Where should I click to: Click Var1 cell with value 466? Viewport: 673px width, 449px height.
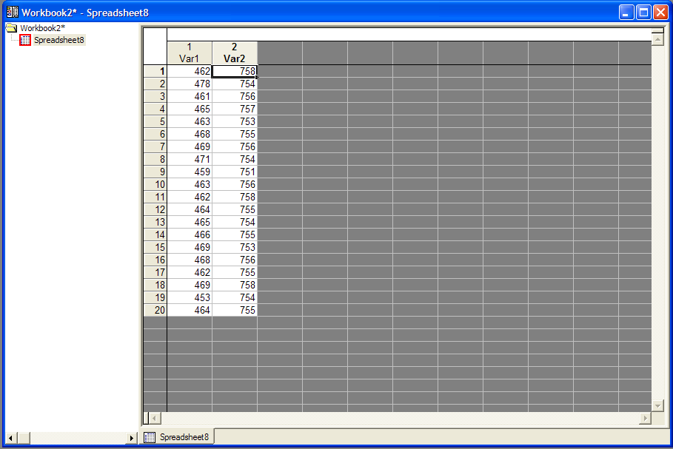190,234
